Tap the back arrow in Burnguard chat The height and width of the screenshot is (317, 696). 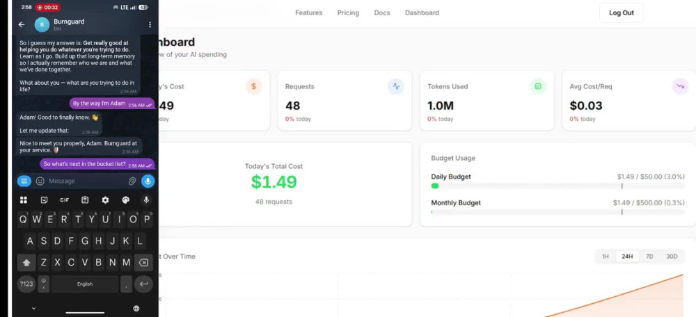tap(22, 25)
